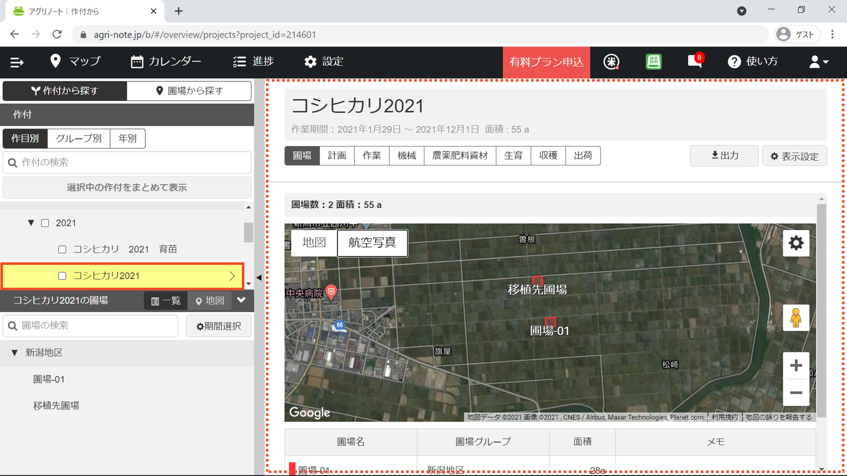847x476 pixels.
Task: Open the 設定 settings menu
Action: (324, 61)
